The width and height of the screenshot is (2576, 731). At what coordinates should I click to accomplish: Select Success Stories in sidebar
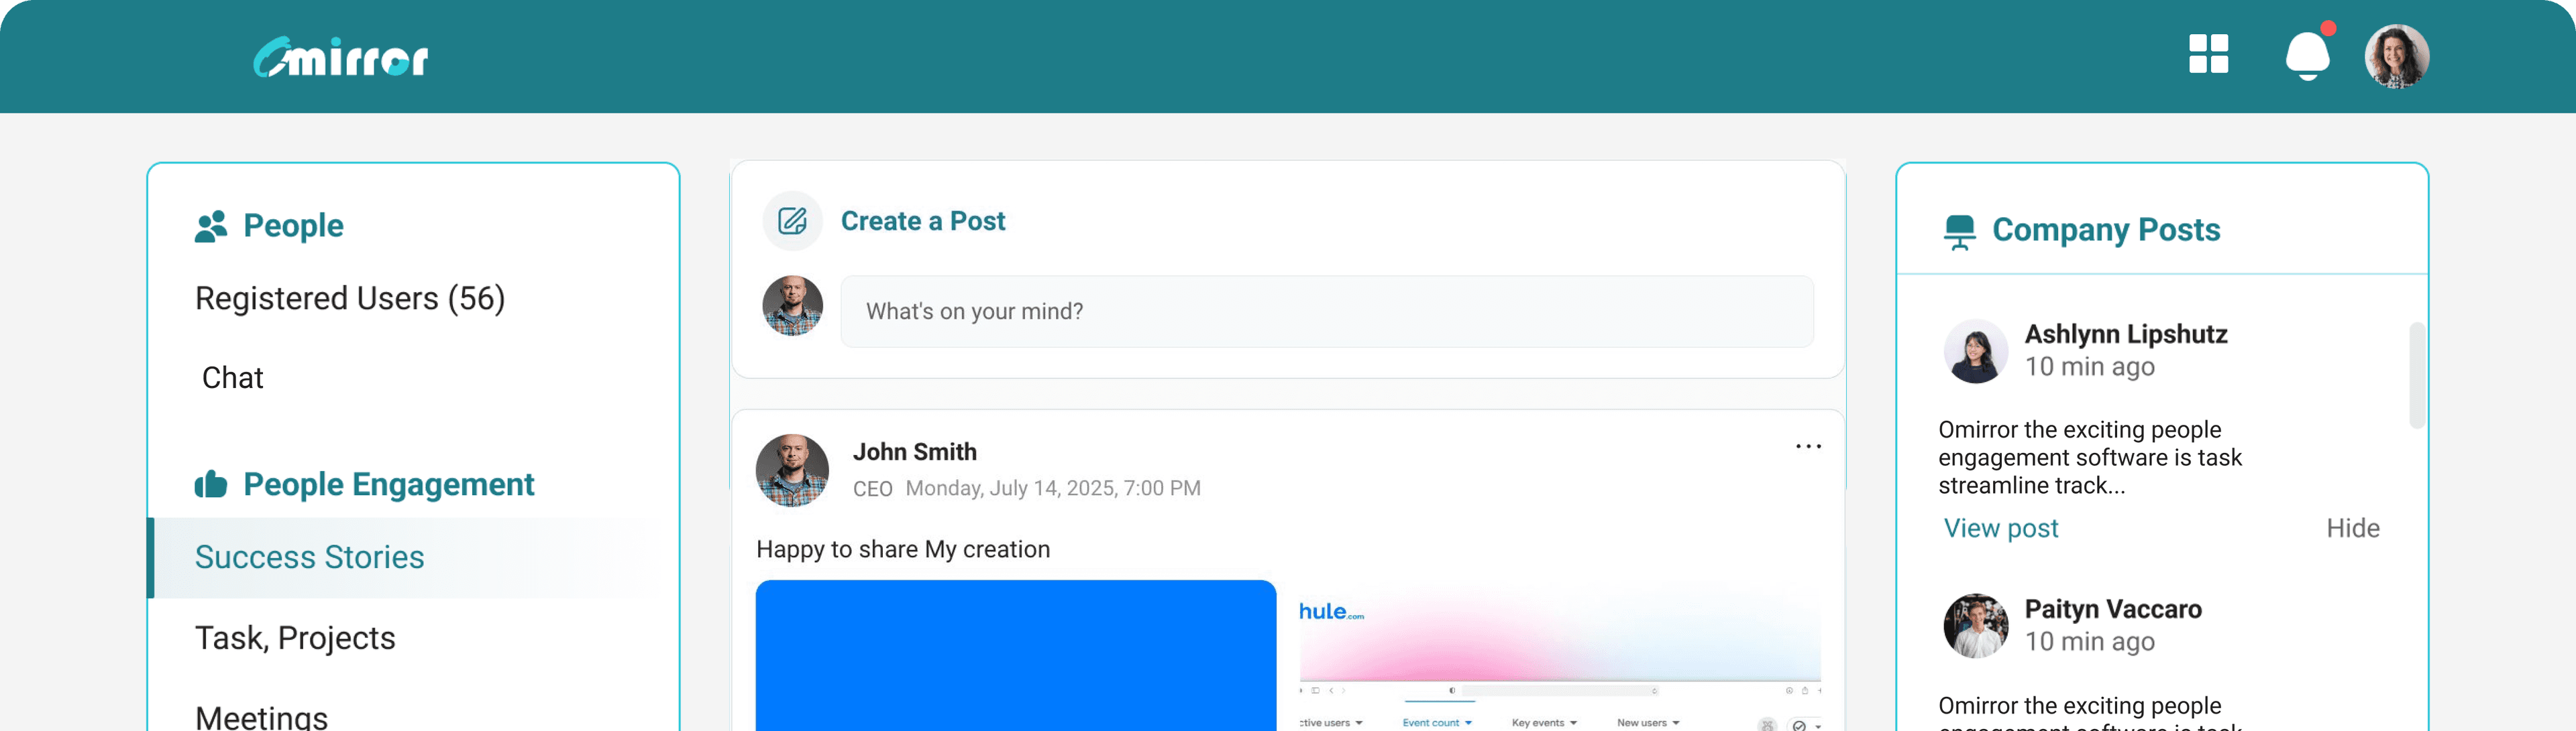click(310, 557)
